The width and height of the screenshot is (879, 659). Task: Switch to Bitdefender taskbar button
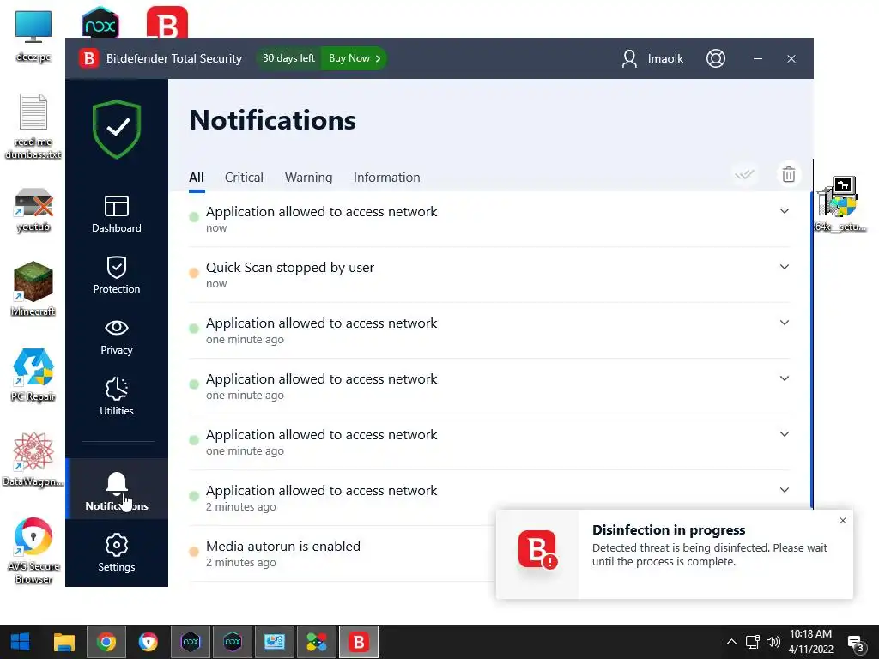tap(359, 642)
